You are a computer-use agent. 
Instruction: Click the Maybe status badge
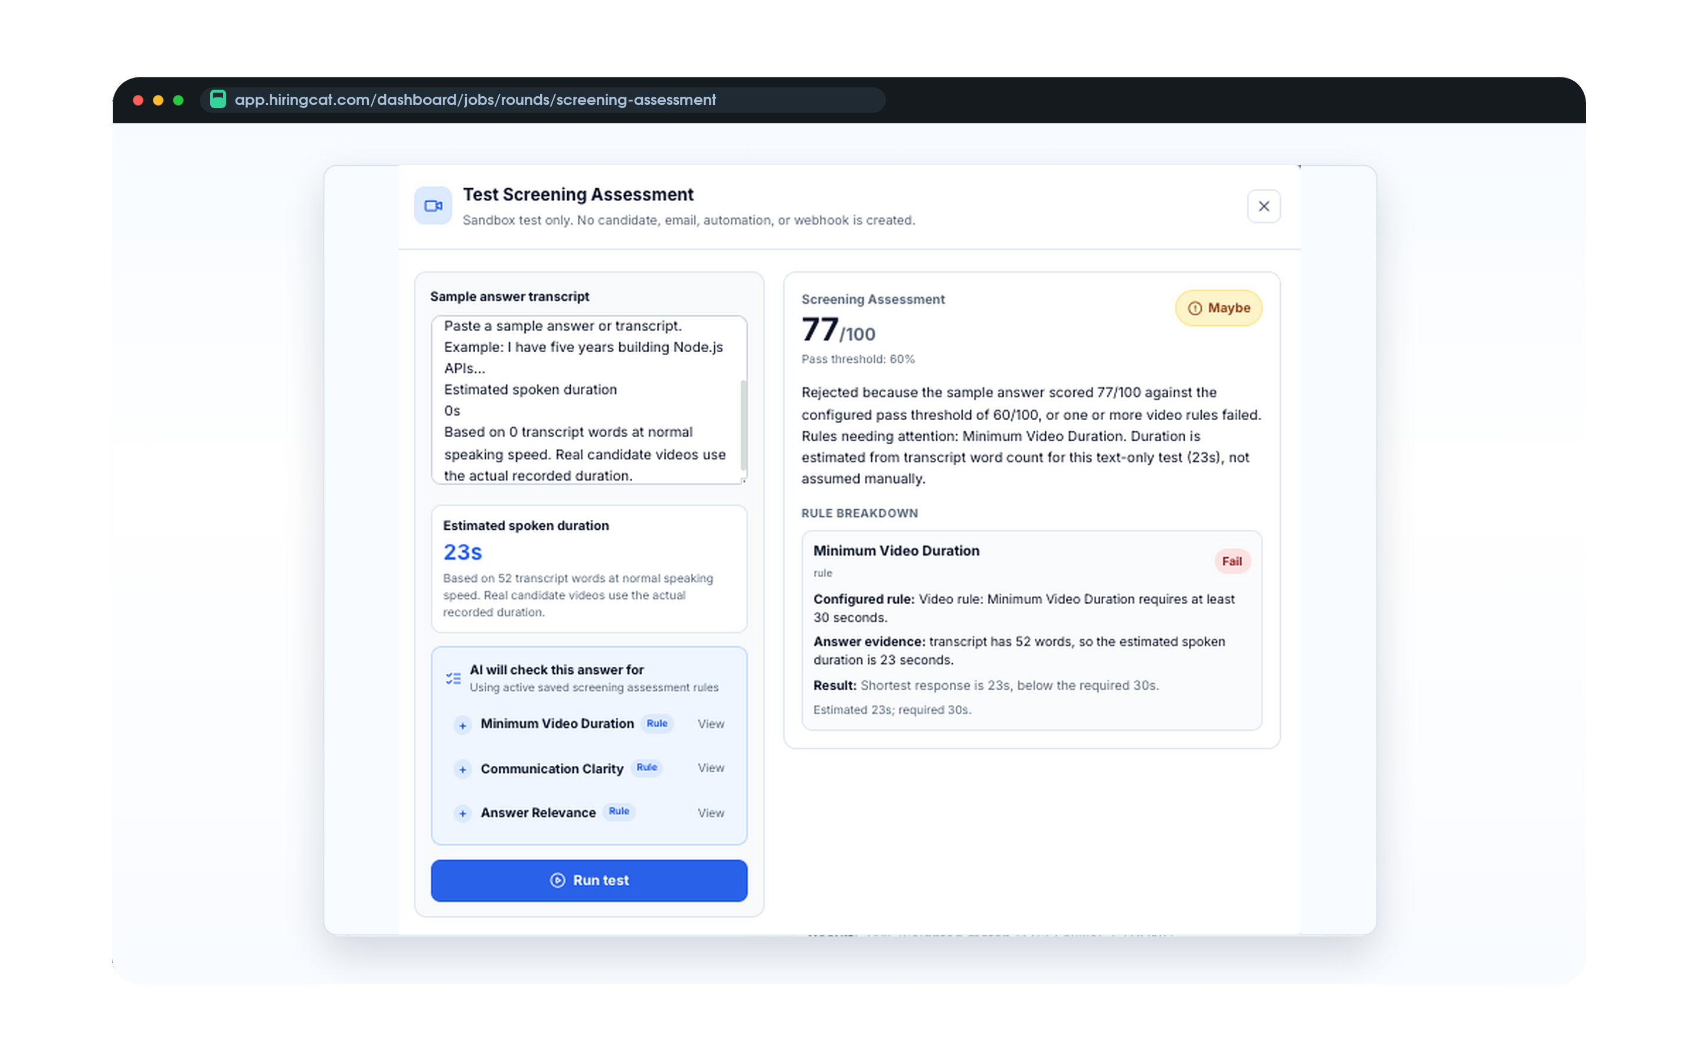pos(1219,307)
